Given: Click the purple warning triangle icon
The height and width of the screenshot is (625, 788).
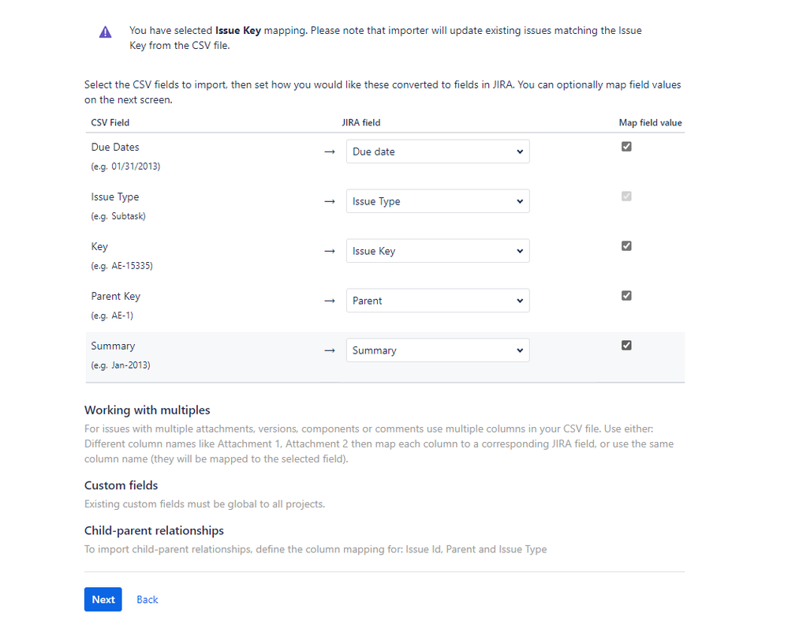Looking at the screenshot, I should 105,32.
